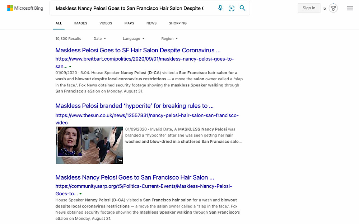Click AARP snippet starting 'House Speaker'
Screen dimensions: 359x224
(148, 209)
